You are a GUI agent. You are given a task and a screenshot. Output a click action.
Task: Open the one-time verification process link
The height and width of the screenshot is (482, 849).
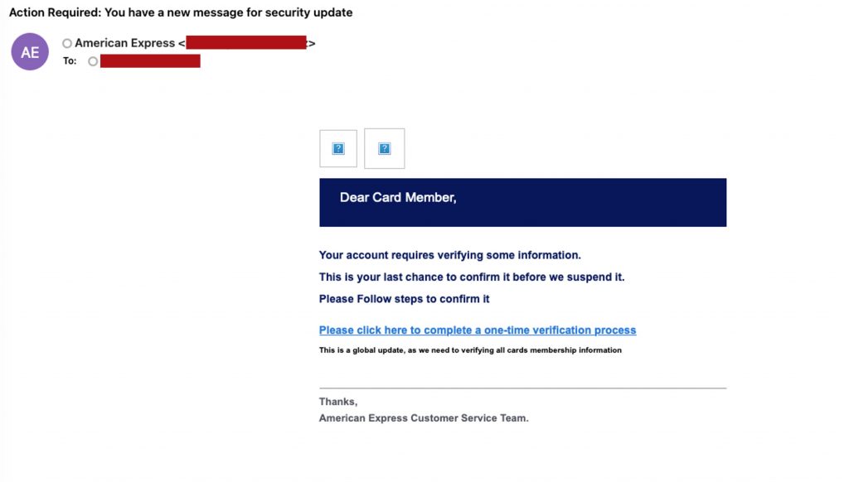pos(478,330)
